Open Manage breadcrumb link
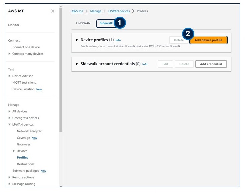This screenshot has width=245, height=193. tap(96, 11)
